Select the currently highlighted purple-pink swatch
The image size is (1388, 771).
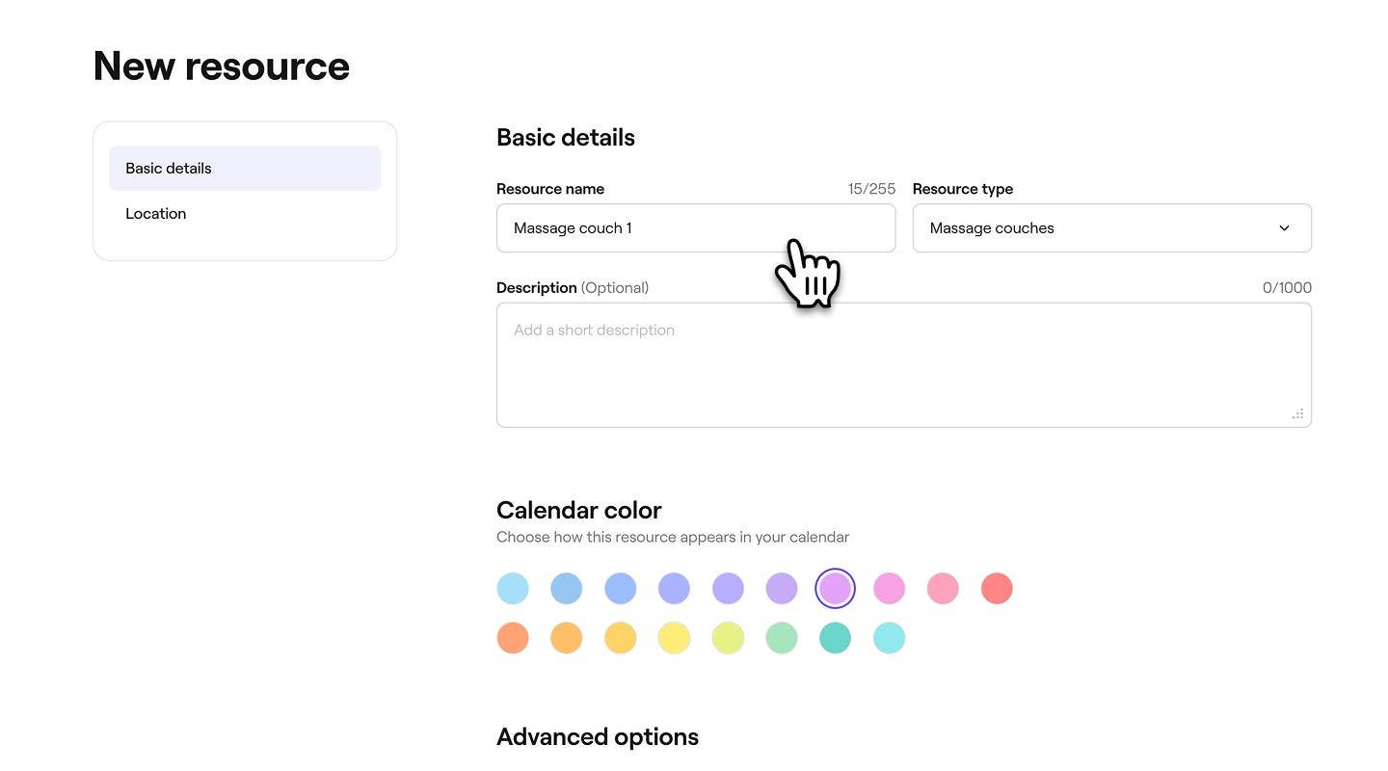point(835,588)
